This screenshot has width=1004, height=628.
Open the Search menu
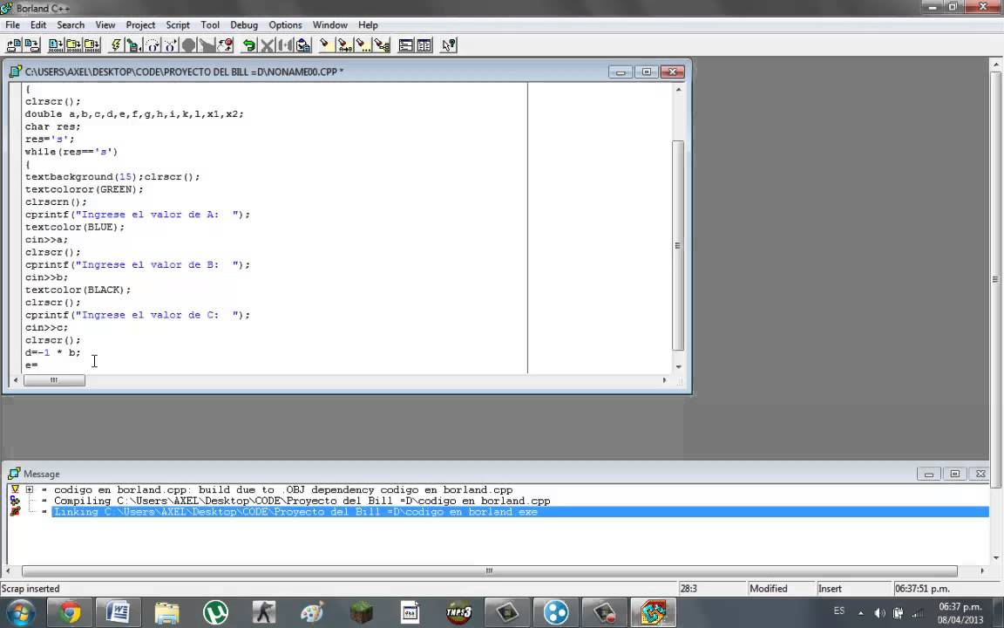coord(71,25)
